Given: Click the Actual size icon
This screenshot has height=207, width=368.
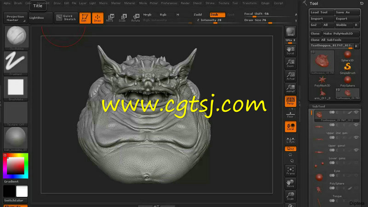Looking at the screenshot, I should click(291, 76).
